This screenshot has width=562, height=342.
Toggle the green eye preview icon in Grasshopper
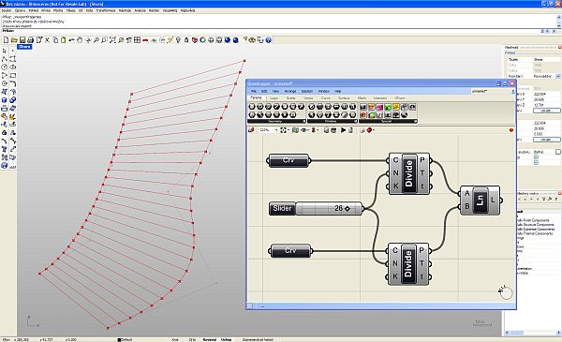tap(303, 130)
